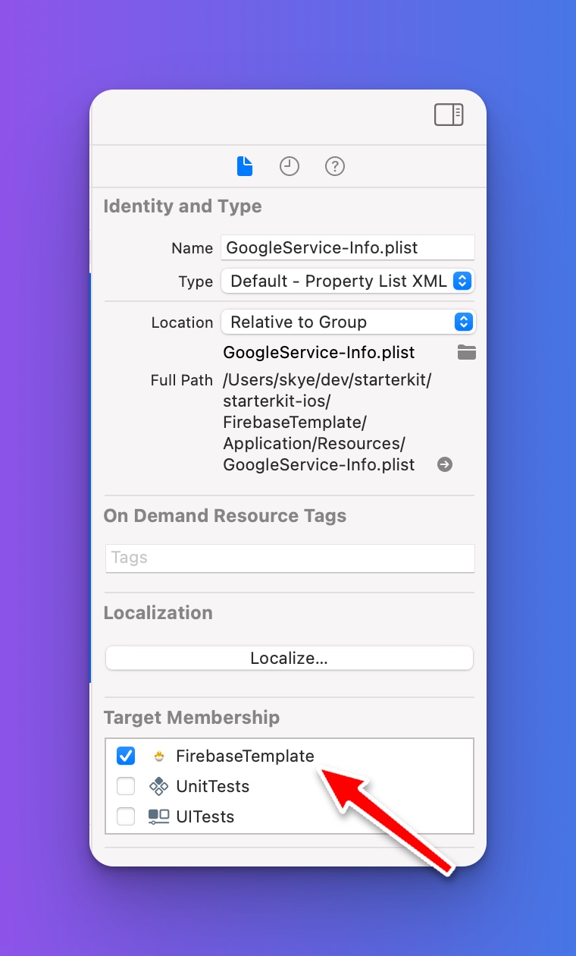The image size is (576, 956).
Task: Click the On Demand Resource Tags field
Action: 290,558
